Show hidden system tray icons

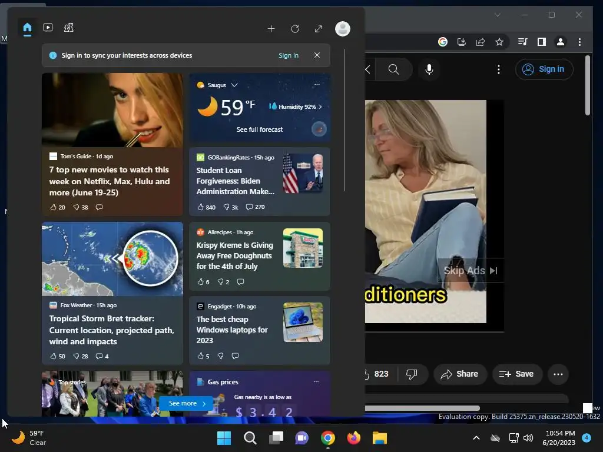(x=476, y=438)
